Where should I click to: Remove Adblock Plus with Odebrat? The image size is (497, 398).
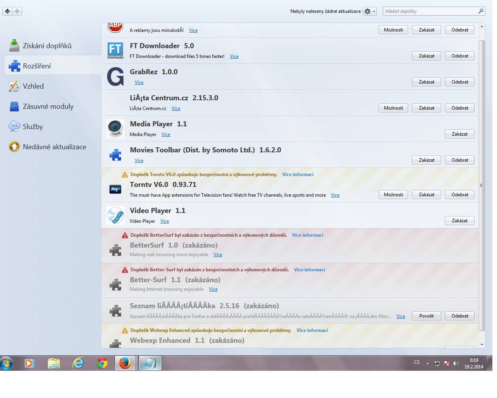pos(460,30)
